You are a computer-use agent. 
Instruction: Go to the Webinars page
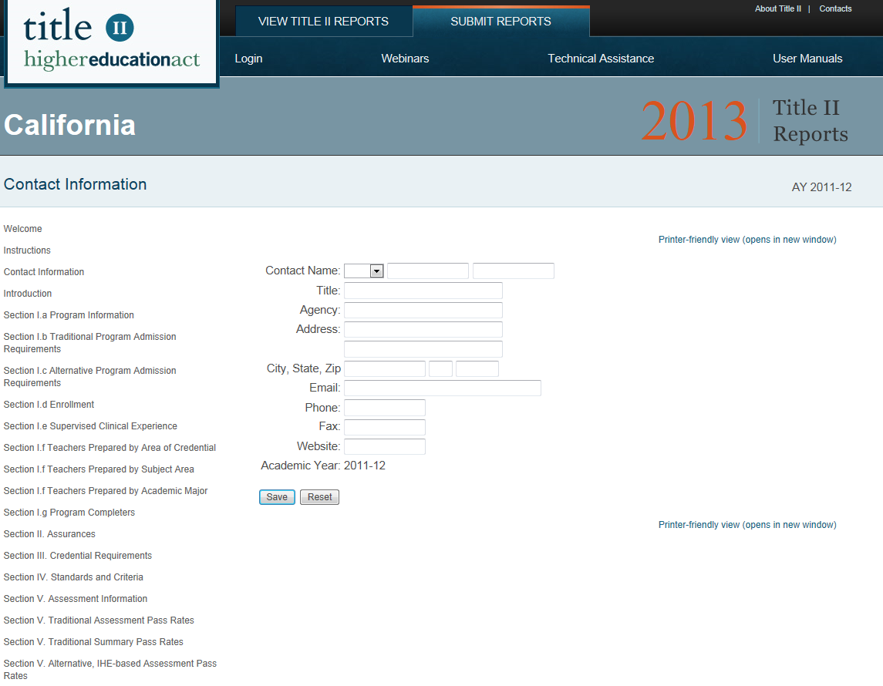tap(405, 59)
